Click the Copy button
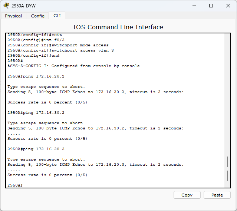The width and height of the screenshot is (237, 211). (x=187, y=195)
